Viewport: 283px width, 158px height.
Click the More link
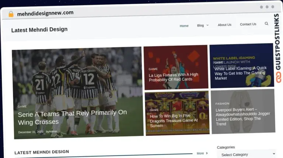[x=200, y=153]
